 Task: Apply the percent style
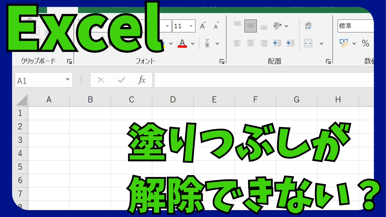tap(365, 43)
